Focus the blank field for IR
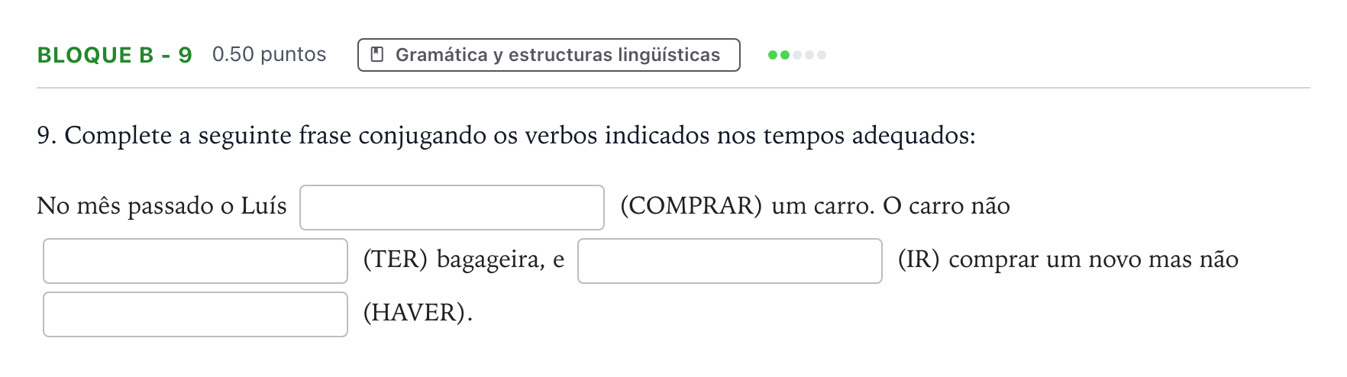This screenshot has width=1347, height=377. [730, 261]
